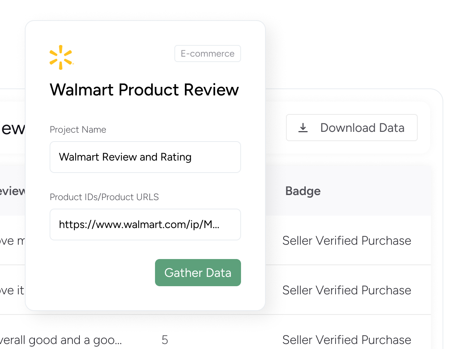Click the download arrow icon
The image size is (465, 349).
(x=303, y=128)
